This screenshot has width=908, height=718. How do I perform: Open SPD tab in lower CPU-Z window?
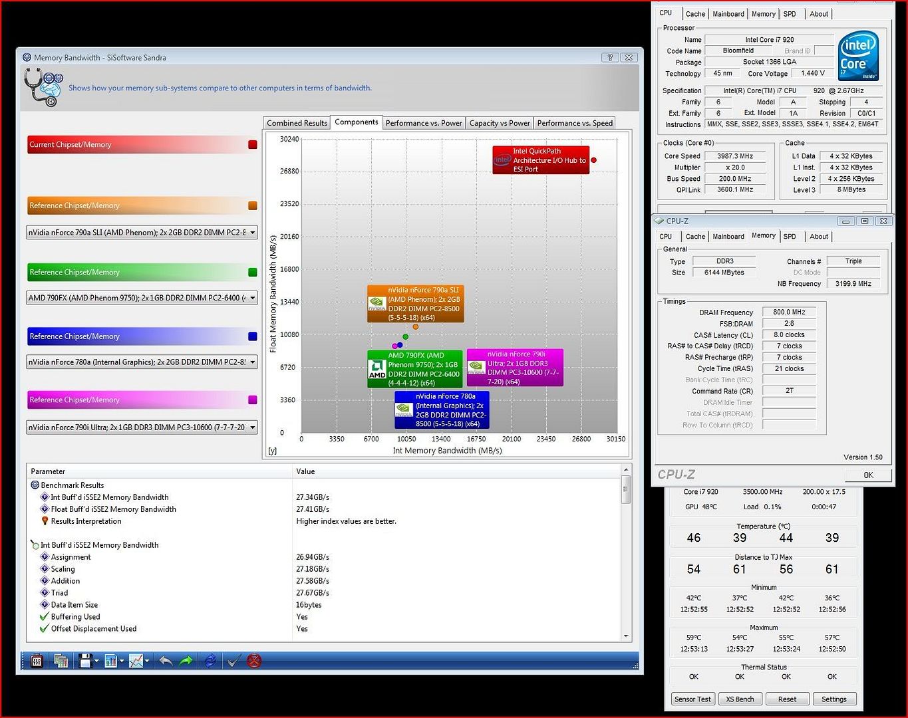click(790, 237)
